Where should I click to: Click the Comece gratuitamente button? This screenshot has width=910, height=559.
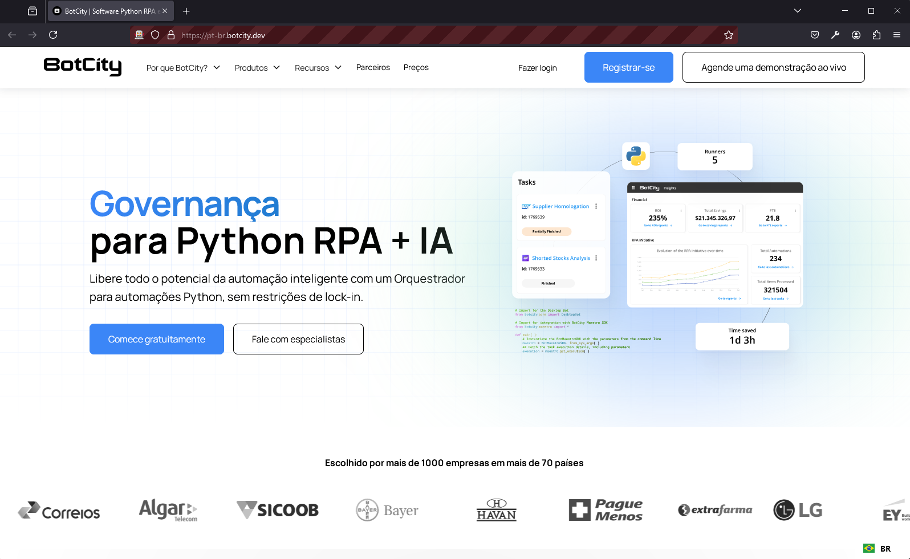[x=156, y=339]
